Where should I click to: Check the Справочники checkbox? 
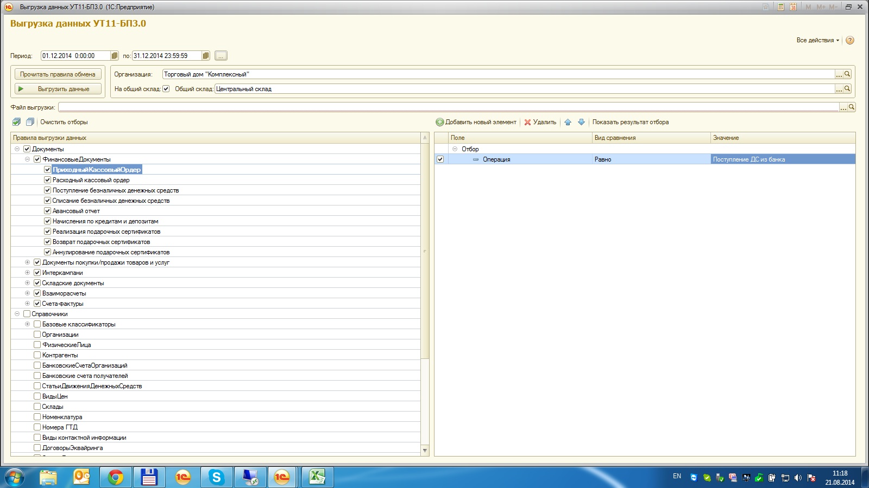pyautogui.click(x=27, y=314)
